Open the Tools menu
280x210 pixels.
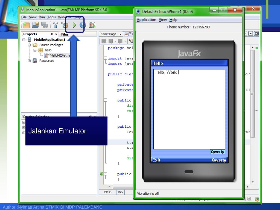tap(51, 17)
